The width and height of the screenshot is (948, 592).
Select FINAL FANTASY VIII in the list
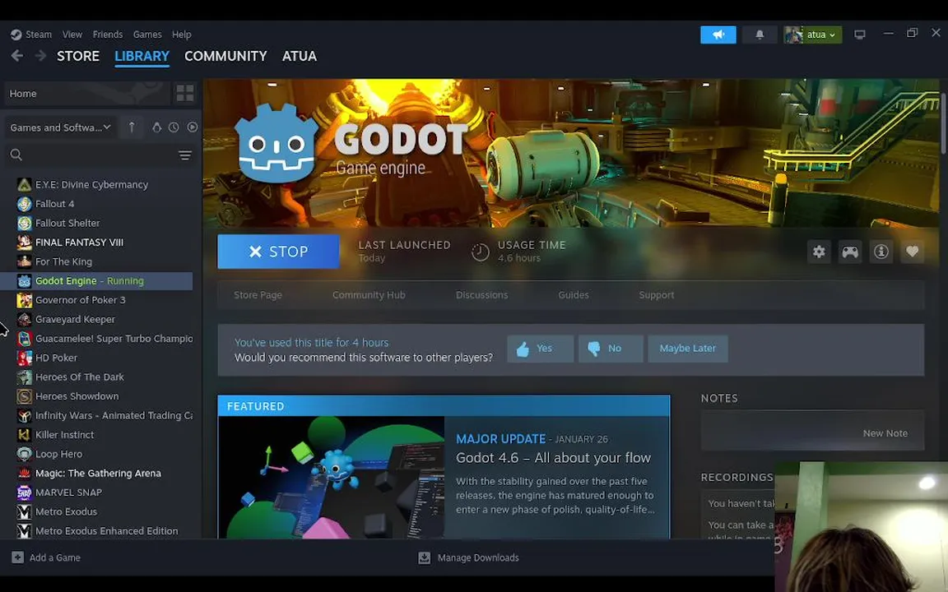[x=99, y=243]
